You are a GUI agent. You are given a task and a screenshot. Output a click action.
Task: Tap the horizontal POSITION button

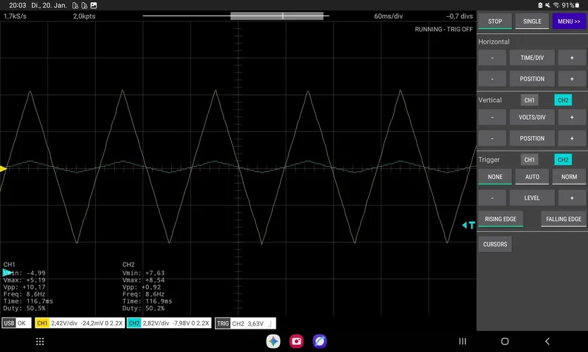(x=532, y=79)
